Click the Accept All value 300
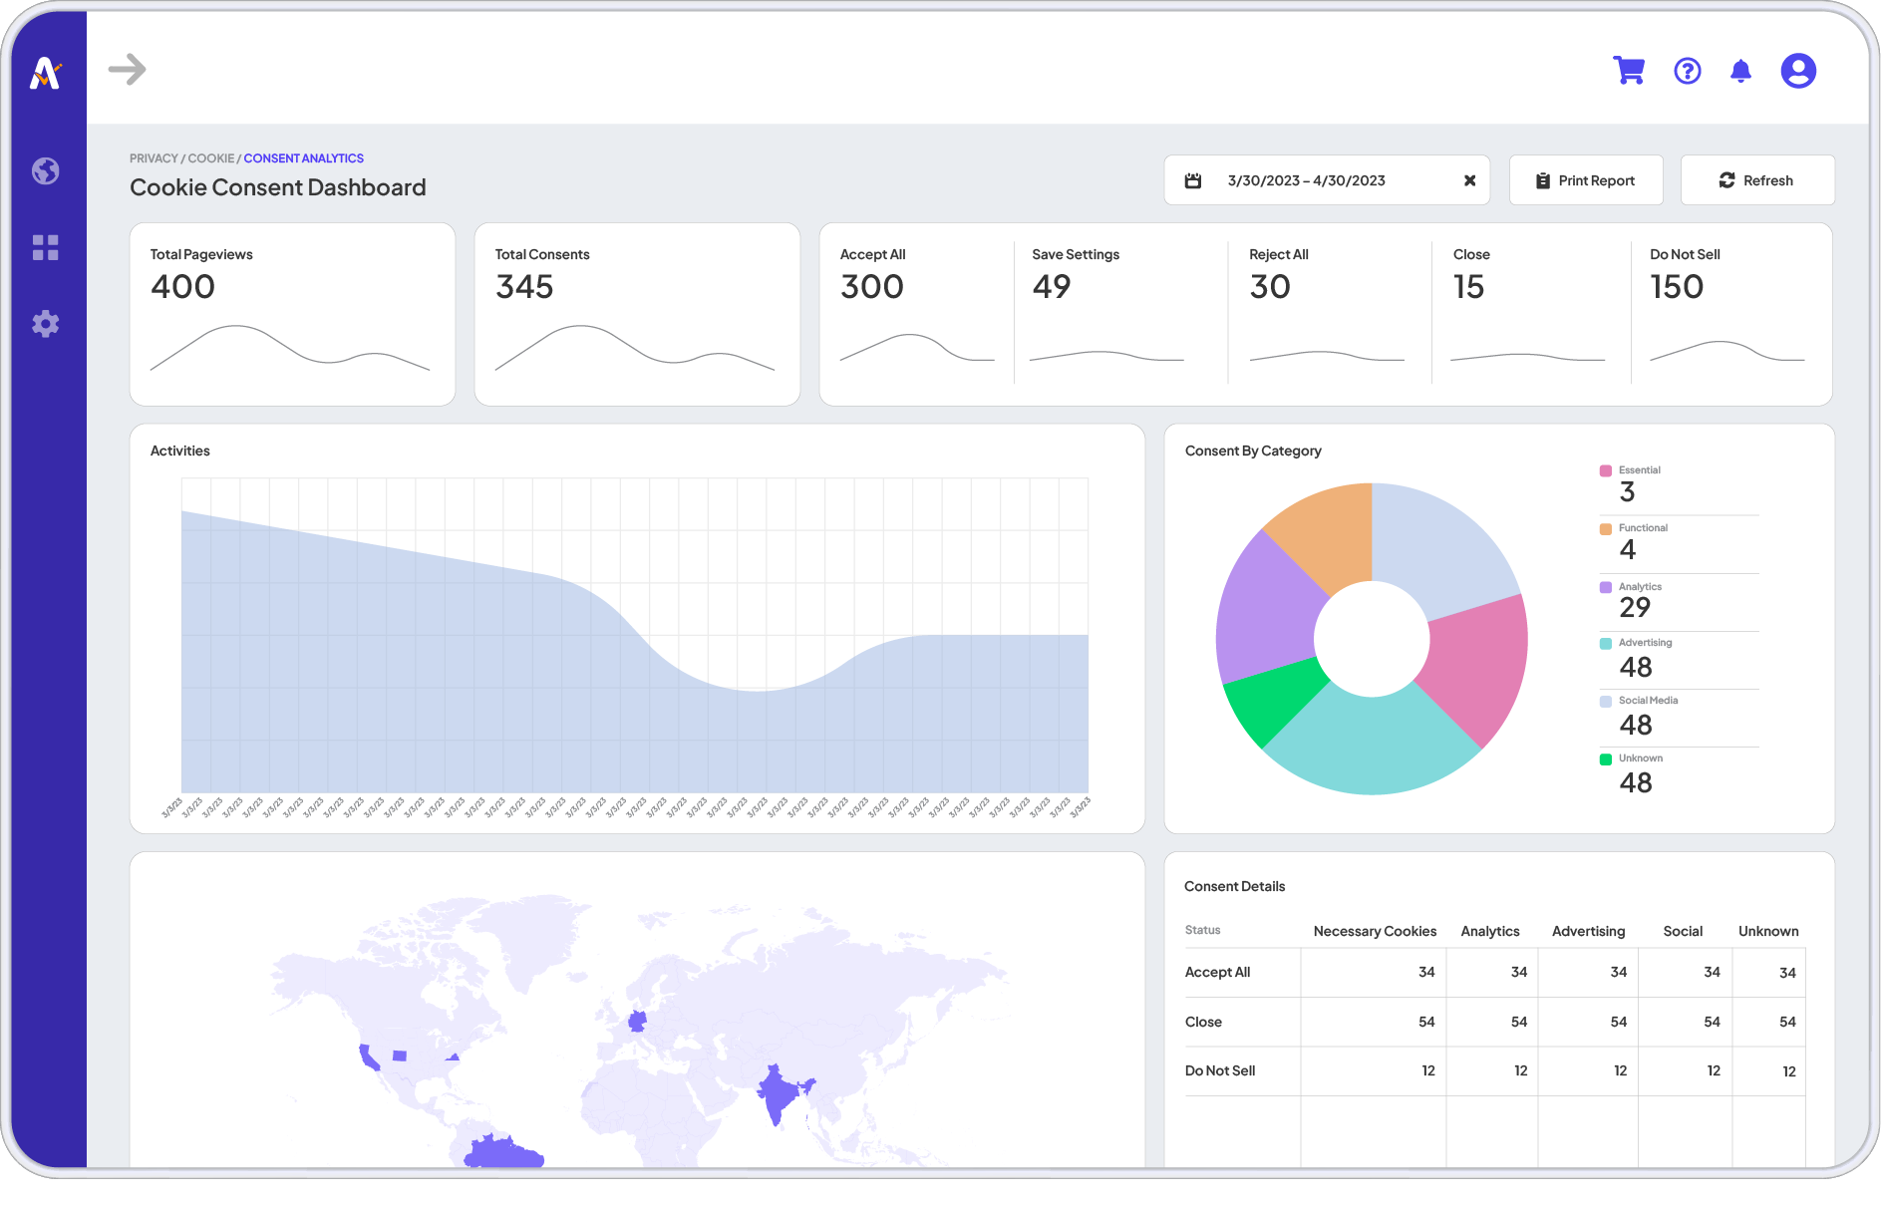1881x1207 pixels. tap(872, 287)
